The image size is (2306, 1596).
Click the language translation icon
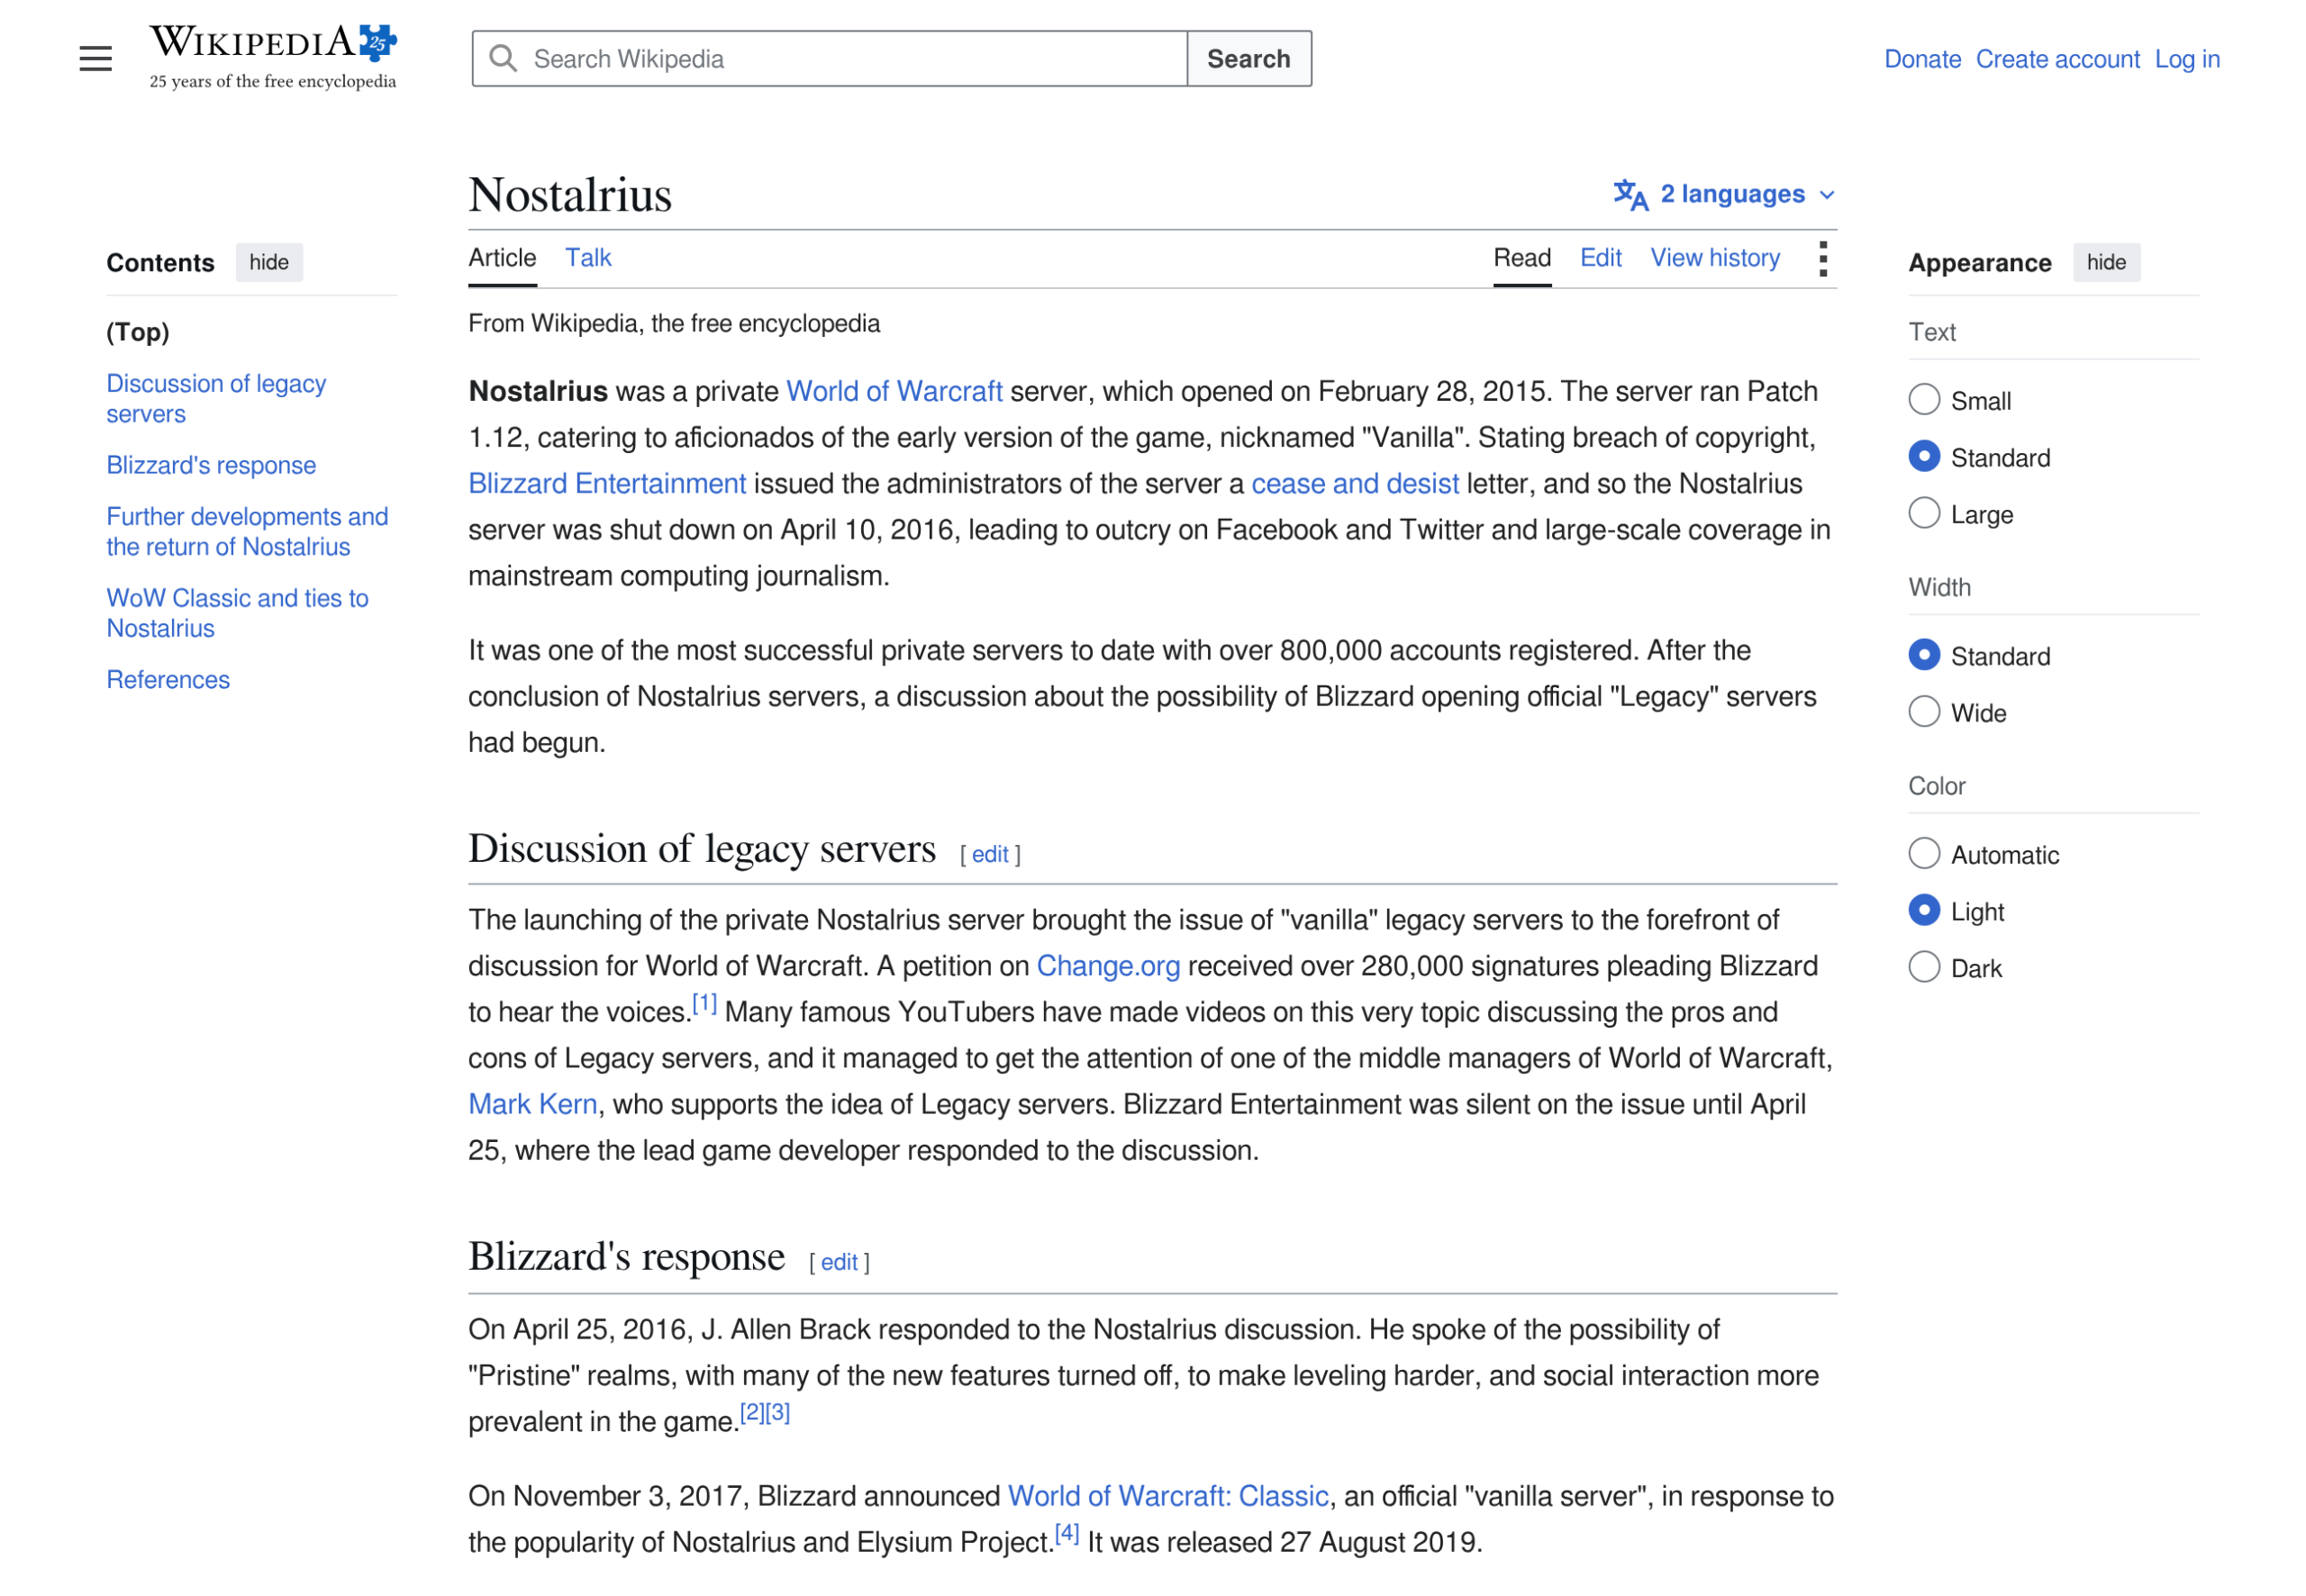(x=1631, y=195)
